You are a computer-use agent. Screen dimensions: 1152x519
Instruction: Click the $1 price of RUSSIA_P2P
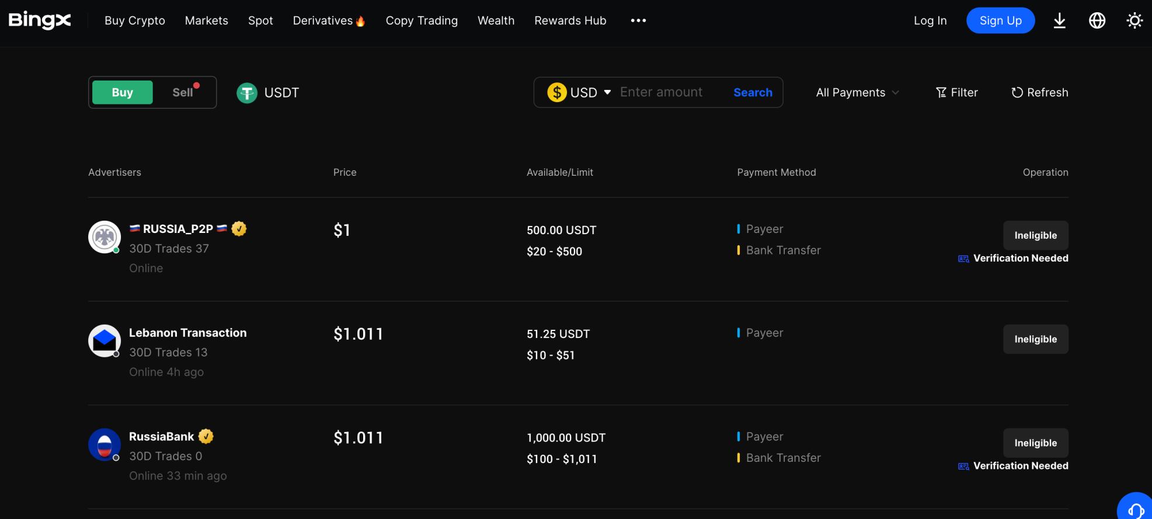pyautogui.click(x=342, y=230)
